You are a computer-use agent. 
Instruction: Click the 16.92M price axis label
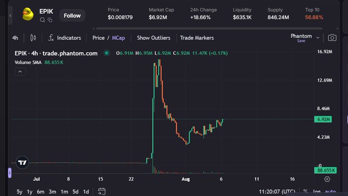(325, 52)
